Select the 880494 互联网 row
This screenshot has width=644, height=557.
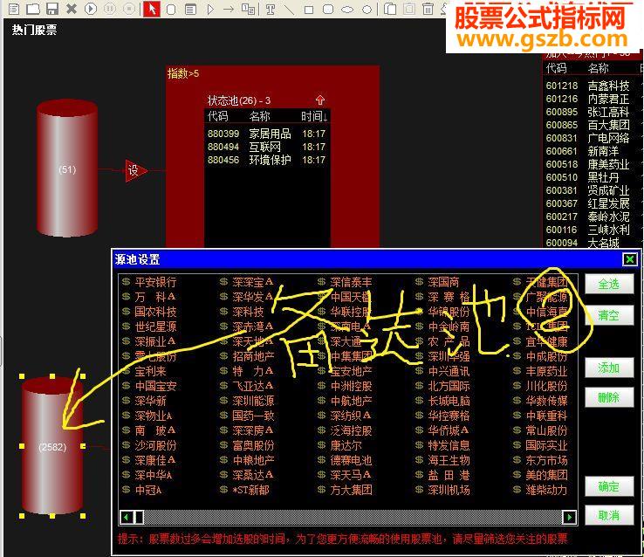pyautogui.click(x=267, y=147)
